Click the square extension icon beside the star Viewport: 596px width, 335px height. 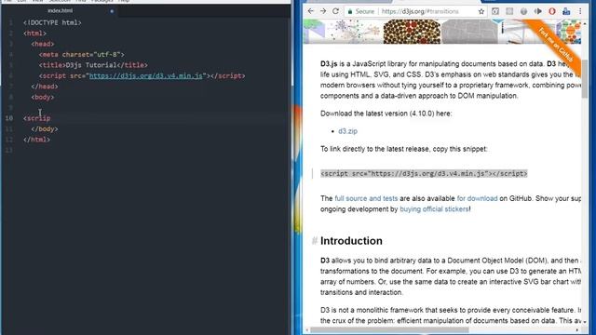[x=495, y=11]
